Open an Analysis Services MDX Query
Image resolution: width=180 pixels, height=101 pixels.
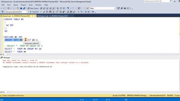tap(44, 8)
